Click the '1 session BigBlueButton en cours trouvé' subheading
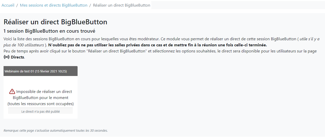 pyautogui.click(x=49, y=31)
